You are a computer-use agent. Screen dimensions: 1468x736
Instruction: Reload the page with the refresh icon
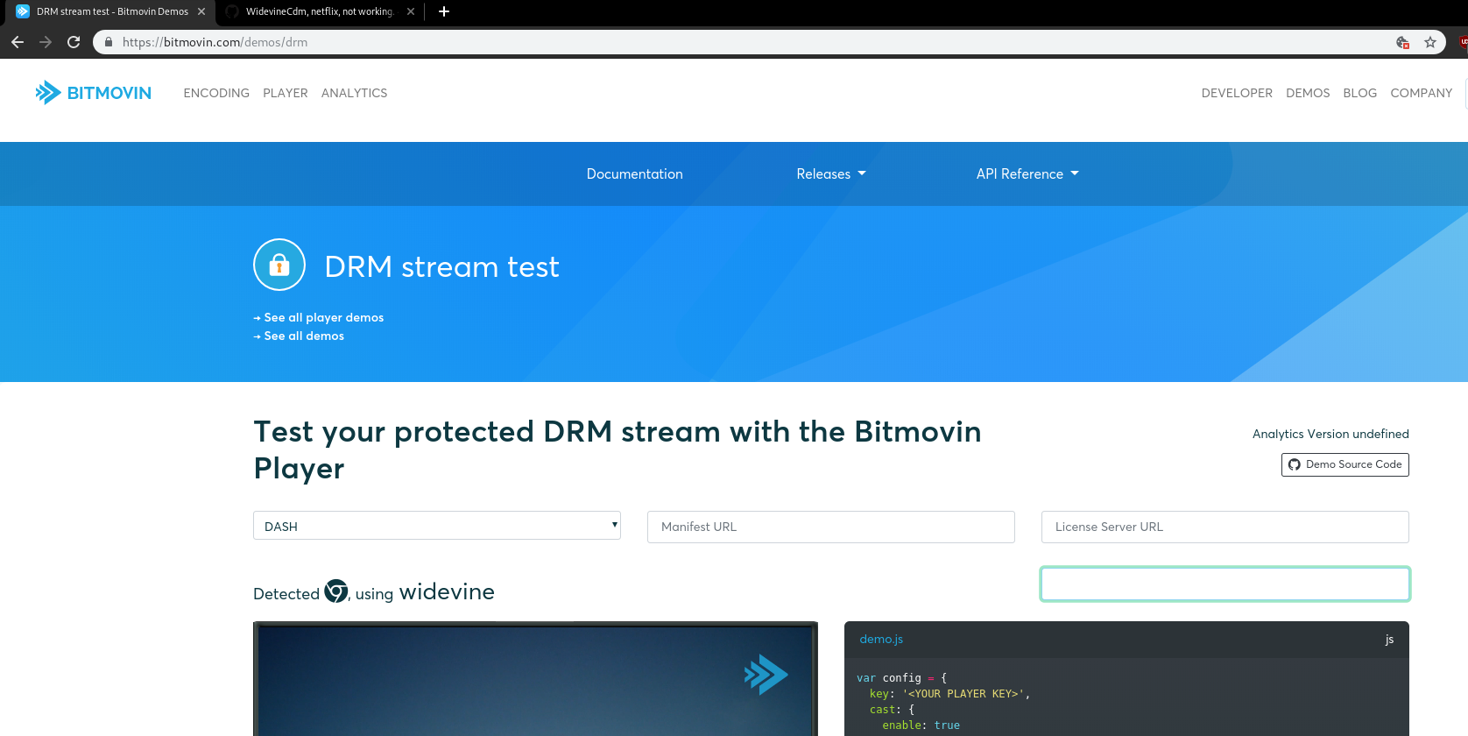[74, 42]
